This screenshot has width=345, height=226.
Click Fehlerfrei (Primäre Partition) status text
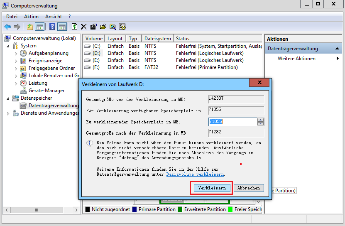coord(207,67)
